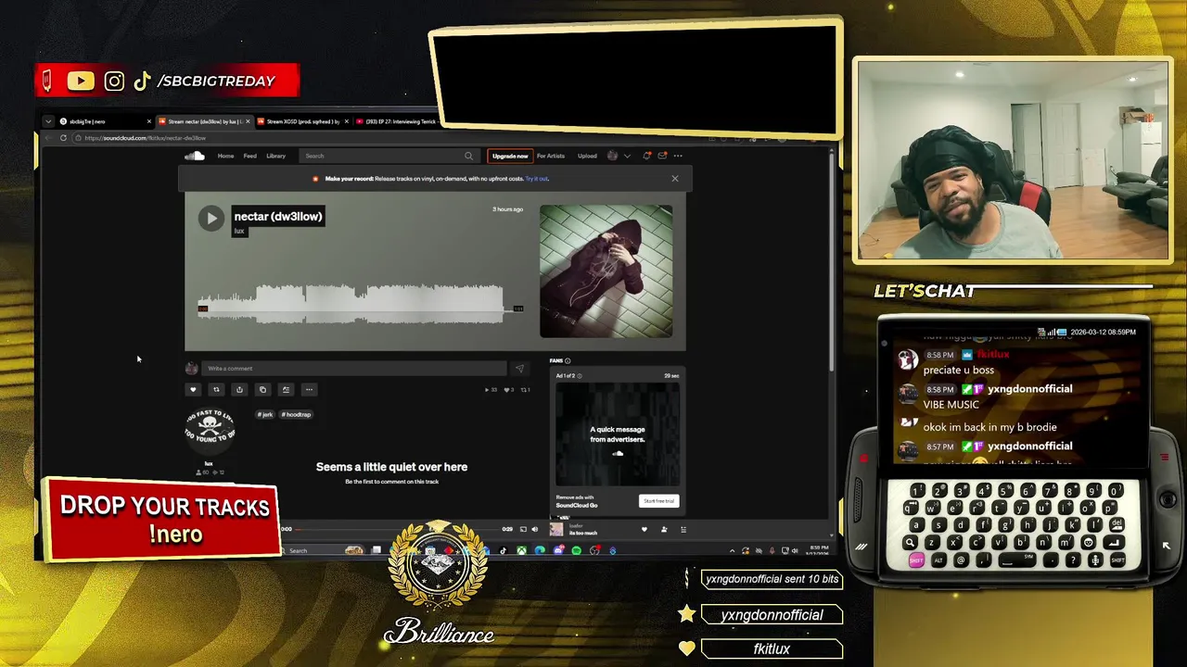Open the nectar track artwork
Screen dimensions: 1187x667
[606, 271]
